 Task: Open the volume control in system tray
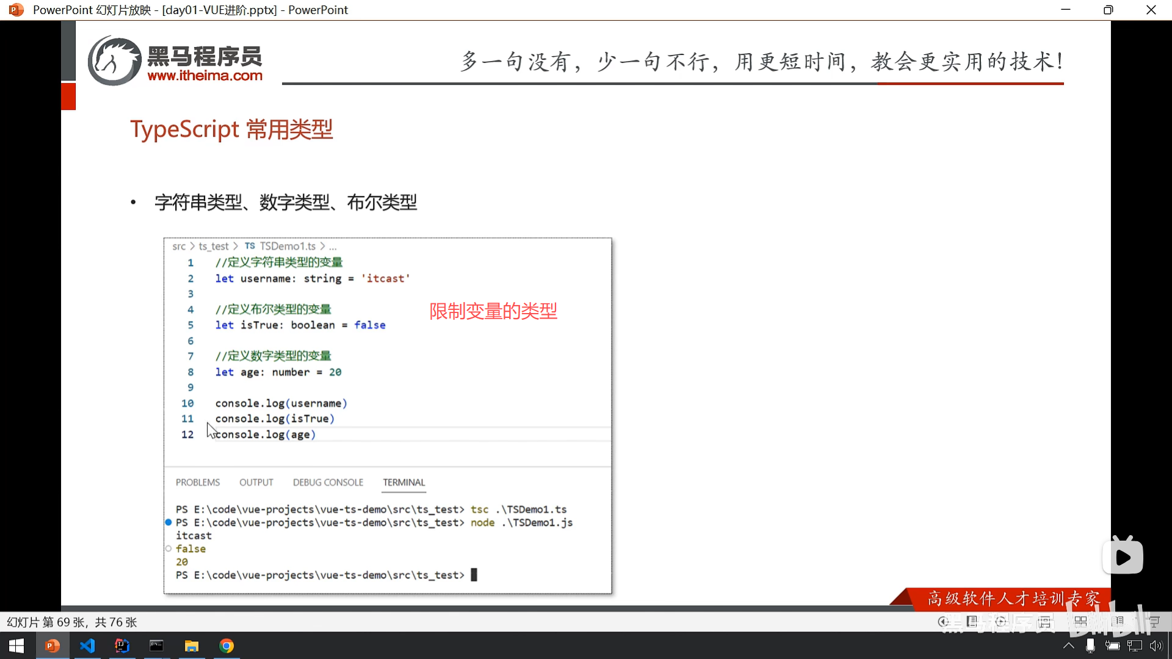[1156, 646]
